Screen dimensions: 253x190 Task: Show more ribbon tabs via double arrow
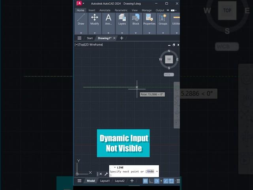coord(168,10)
